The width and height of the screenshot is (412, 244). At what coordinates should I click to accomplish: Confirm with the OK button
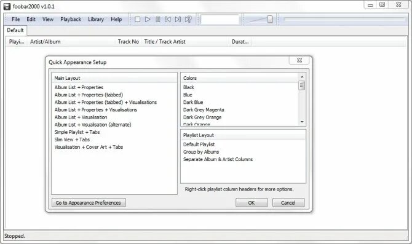[x=252, y=203]
